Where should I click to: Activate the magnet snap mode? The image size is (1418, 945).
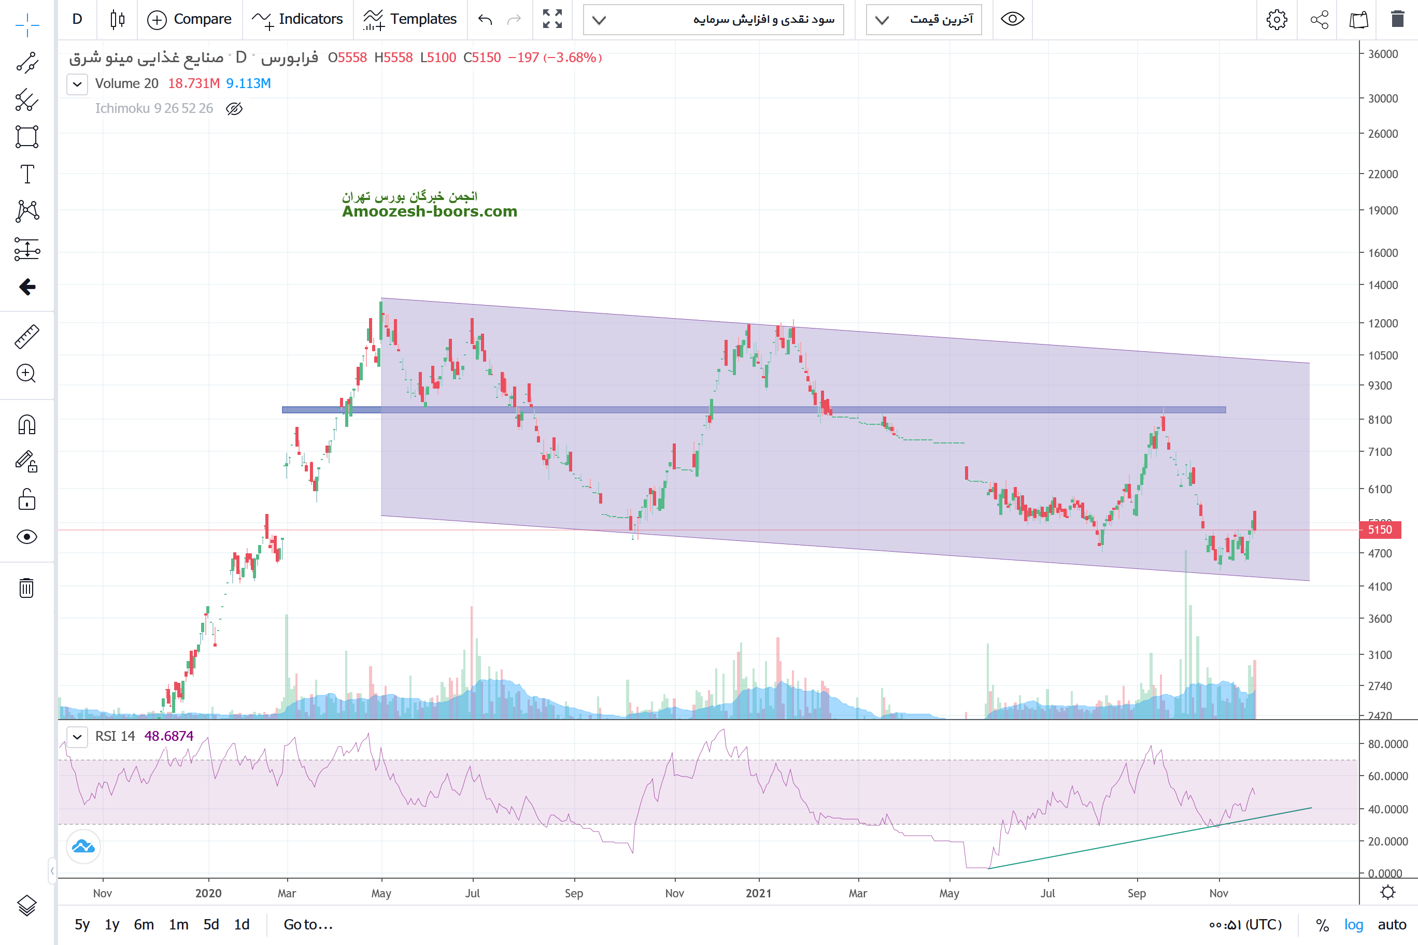(27, 425)
